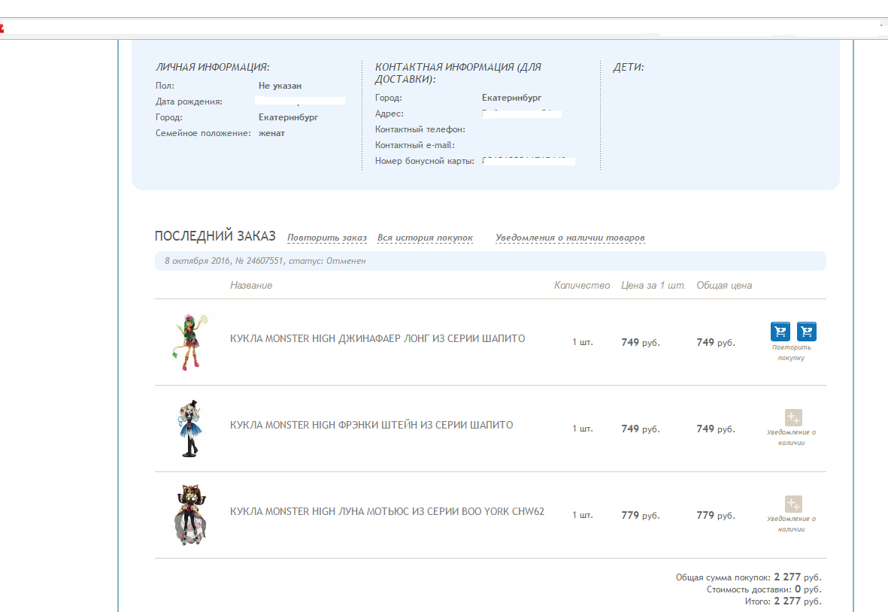Click the unit price '779 руб.' for Луна Мотьюс
The width and height of the screenshot is (888, 612).
641,515
